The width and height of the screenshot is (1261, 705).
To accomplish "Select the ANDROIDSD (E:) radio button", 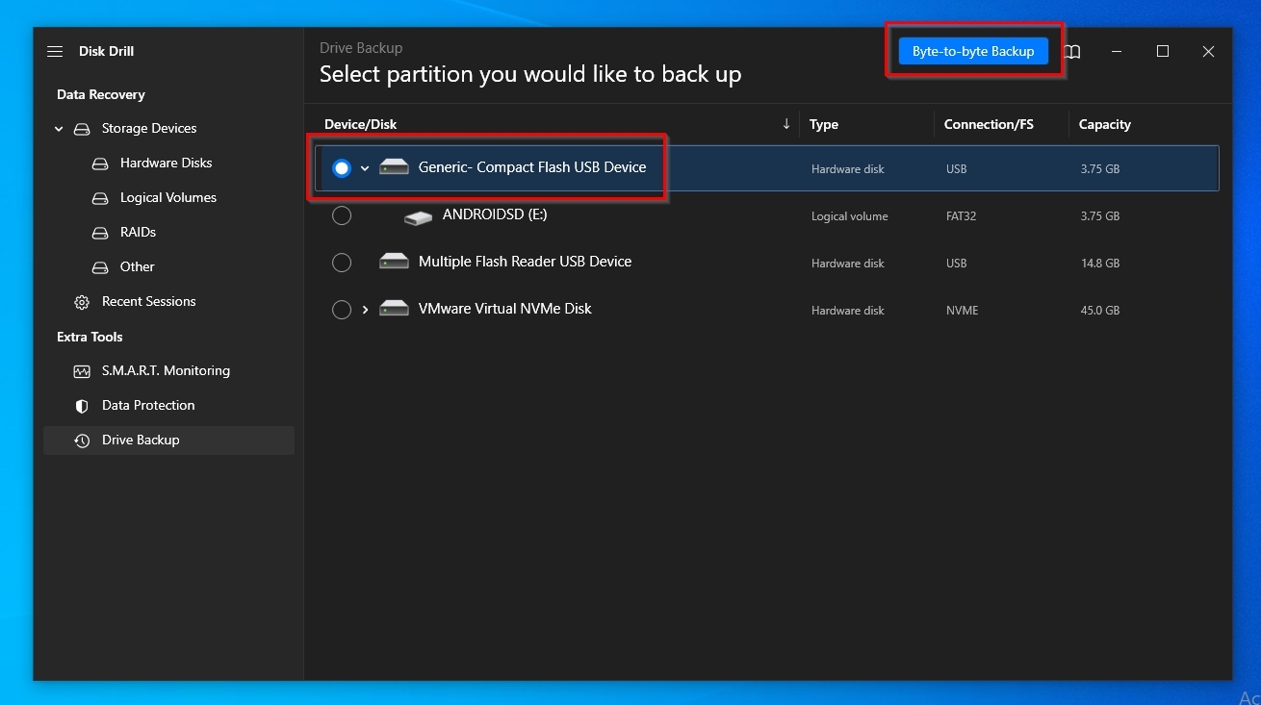I will pos(342,215).
